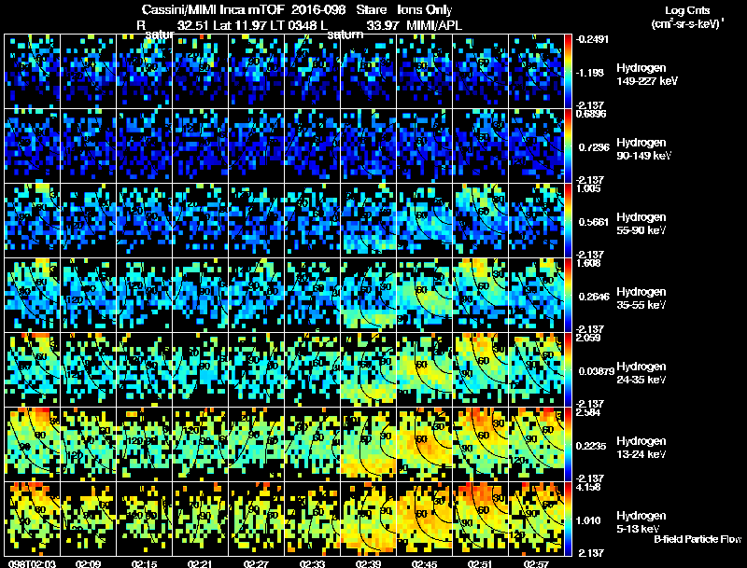Select the Hydrogen 13-24 keV row label
The width and height of the screenshot is (747, 568).
[641, 448]
